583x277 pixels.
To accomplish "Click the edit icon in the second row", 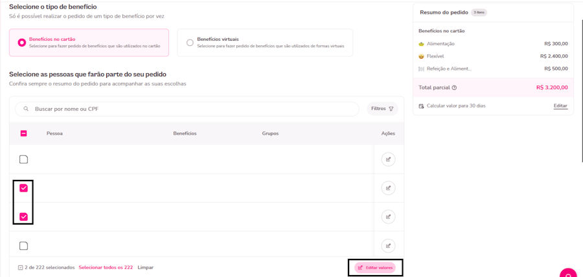I will point(388,188).
